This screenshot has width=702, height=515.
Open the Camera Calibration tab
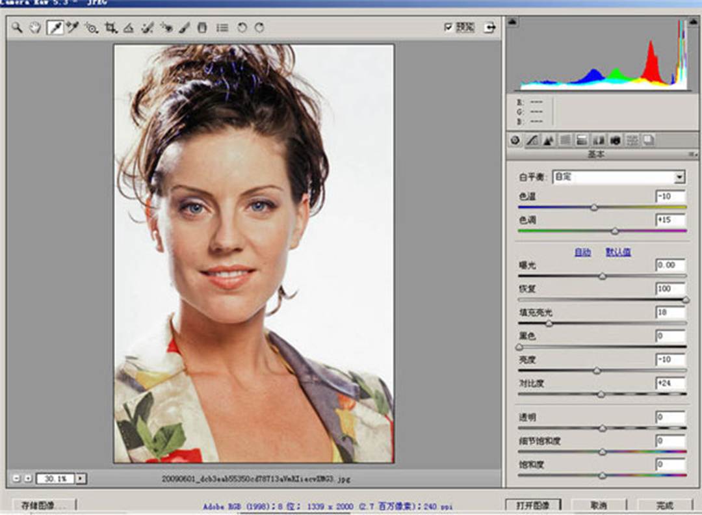click(x=614, y=140)
